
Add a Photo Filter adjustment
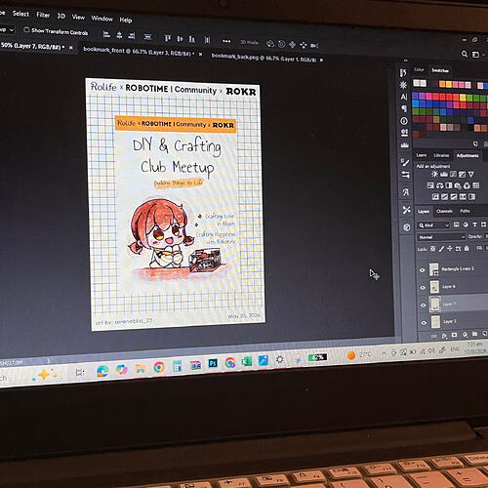click(x=458, y=185)
